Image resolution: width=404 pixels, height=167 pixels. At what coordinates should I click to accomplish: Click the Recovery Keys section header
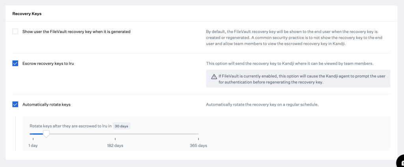[27, 14]
